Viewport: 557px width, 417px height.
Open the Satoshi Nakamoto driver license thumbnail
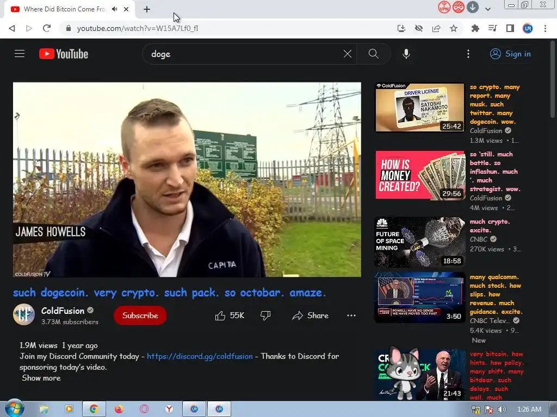click(x=420, y=108)
